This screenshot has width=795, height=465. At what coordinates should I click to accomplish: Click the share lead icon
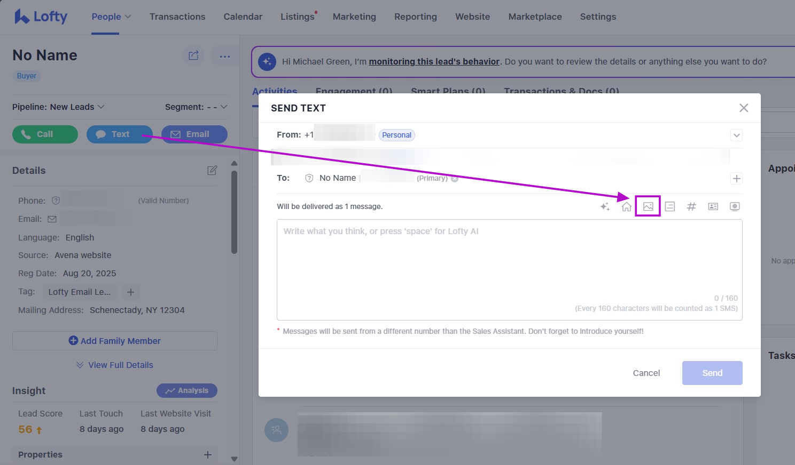193,55
